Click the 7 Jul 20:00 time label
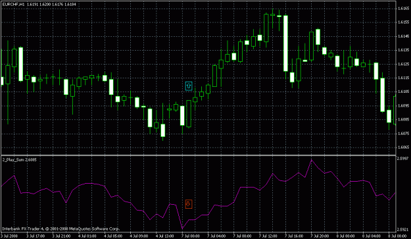The width and height of the screenshot is (411, 239). click(320, 236)
